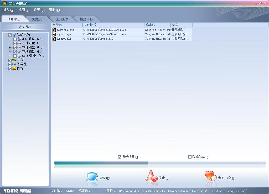Toggle the My Computer checkbox

10,35
